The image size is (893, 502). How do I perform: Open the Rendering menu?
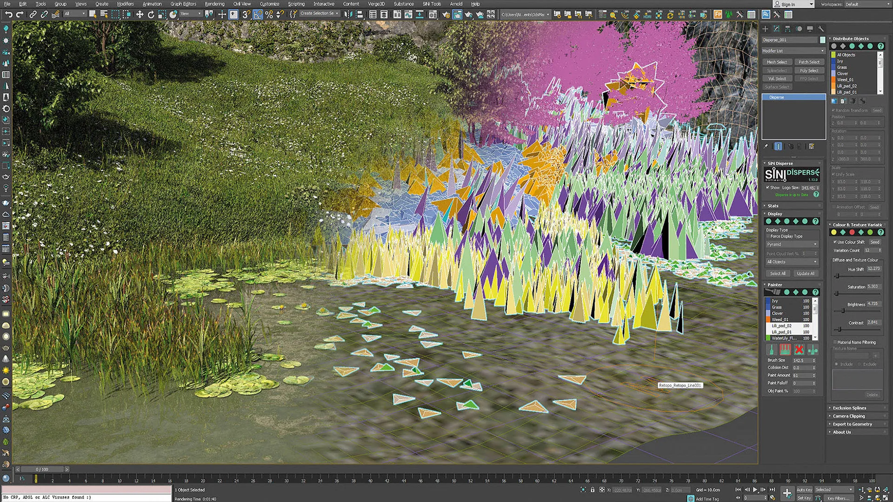pyautogui.click(x=214, y=4)
